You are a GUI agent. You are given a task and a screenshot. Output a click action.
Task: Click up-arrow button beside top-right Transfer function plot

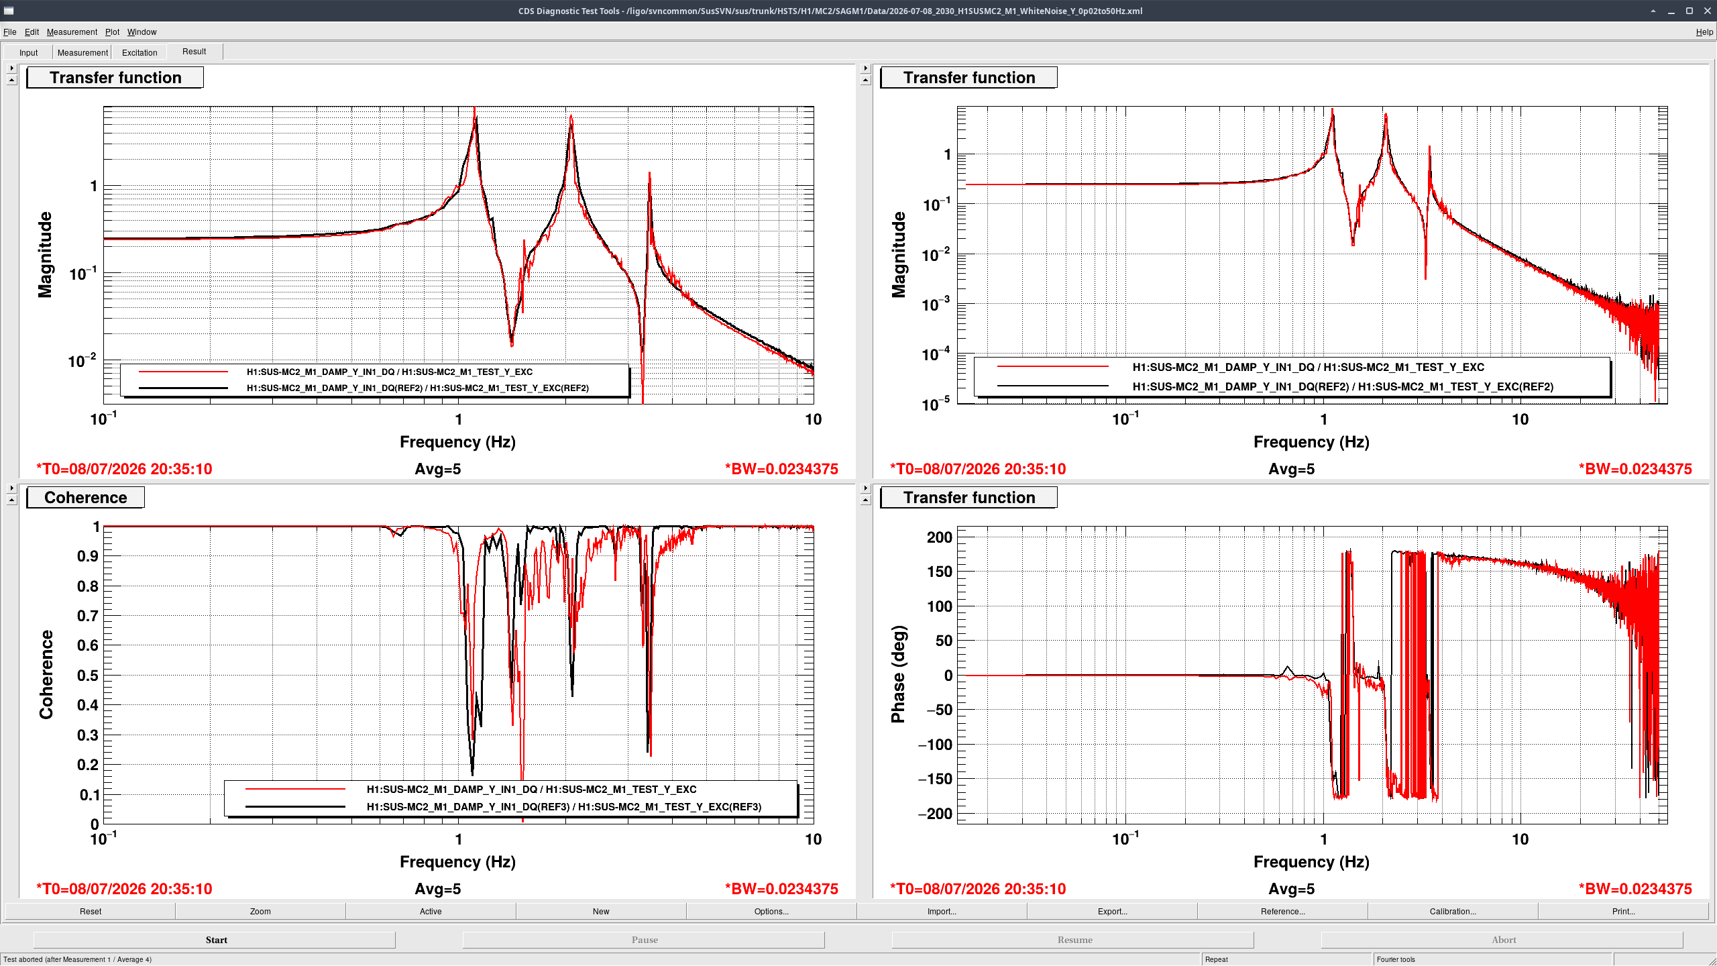(x=865, y=80)
